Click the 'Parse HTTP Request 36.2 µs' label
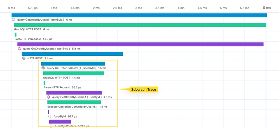This screenshot has width=279, height=128. tap(62, 88)
